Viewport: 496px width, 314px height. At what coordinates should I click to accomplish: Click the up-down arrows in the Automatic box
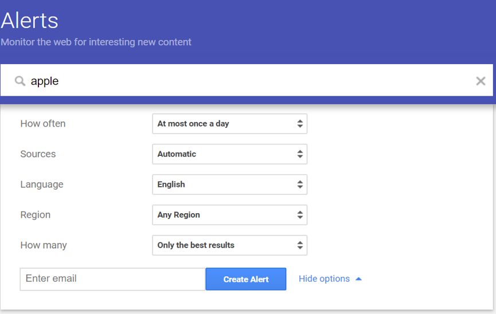(300, 154)
